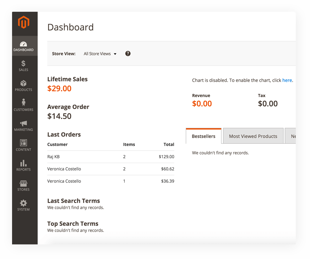This screenshot has width=310, height=259.
Task: Select the Products sidebar icon
Action: coord(23,84)
